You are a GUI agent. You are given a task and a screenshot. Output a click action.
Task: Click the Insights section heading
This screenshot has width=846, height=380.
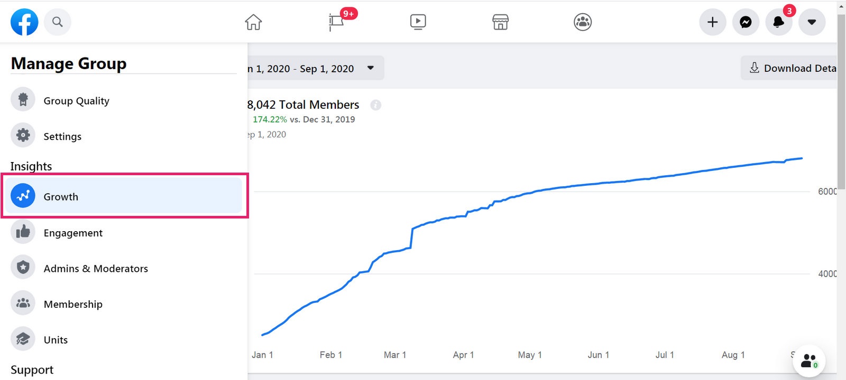(x=31, y=166)
